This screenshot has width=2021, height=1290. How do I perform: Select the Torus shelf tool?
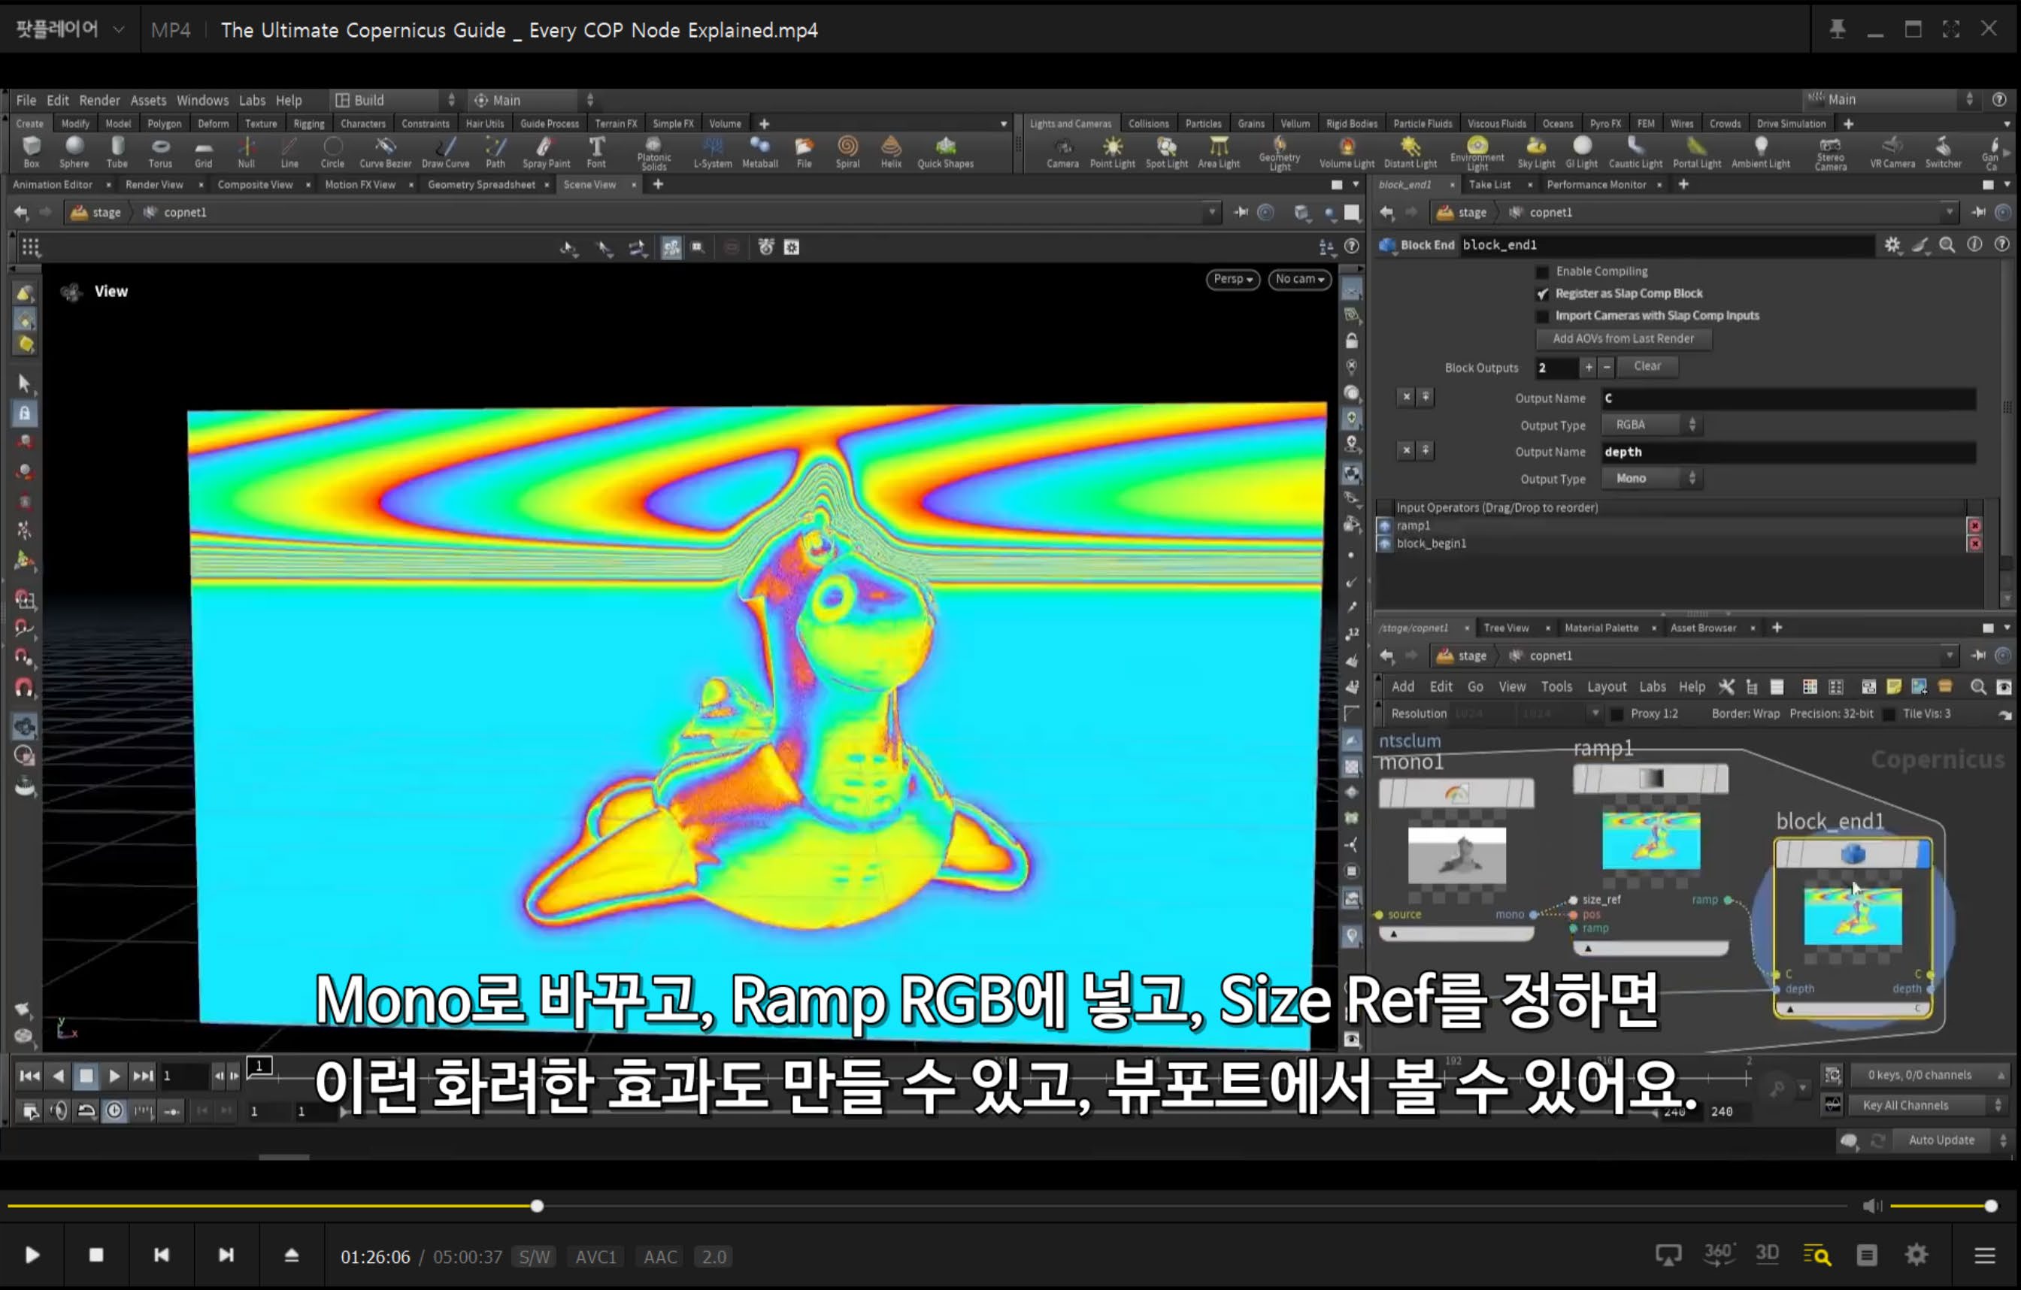(160, 152)
